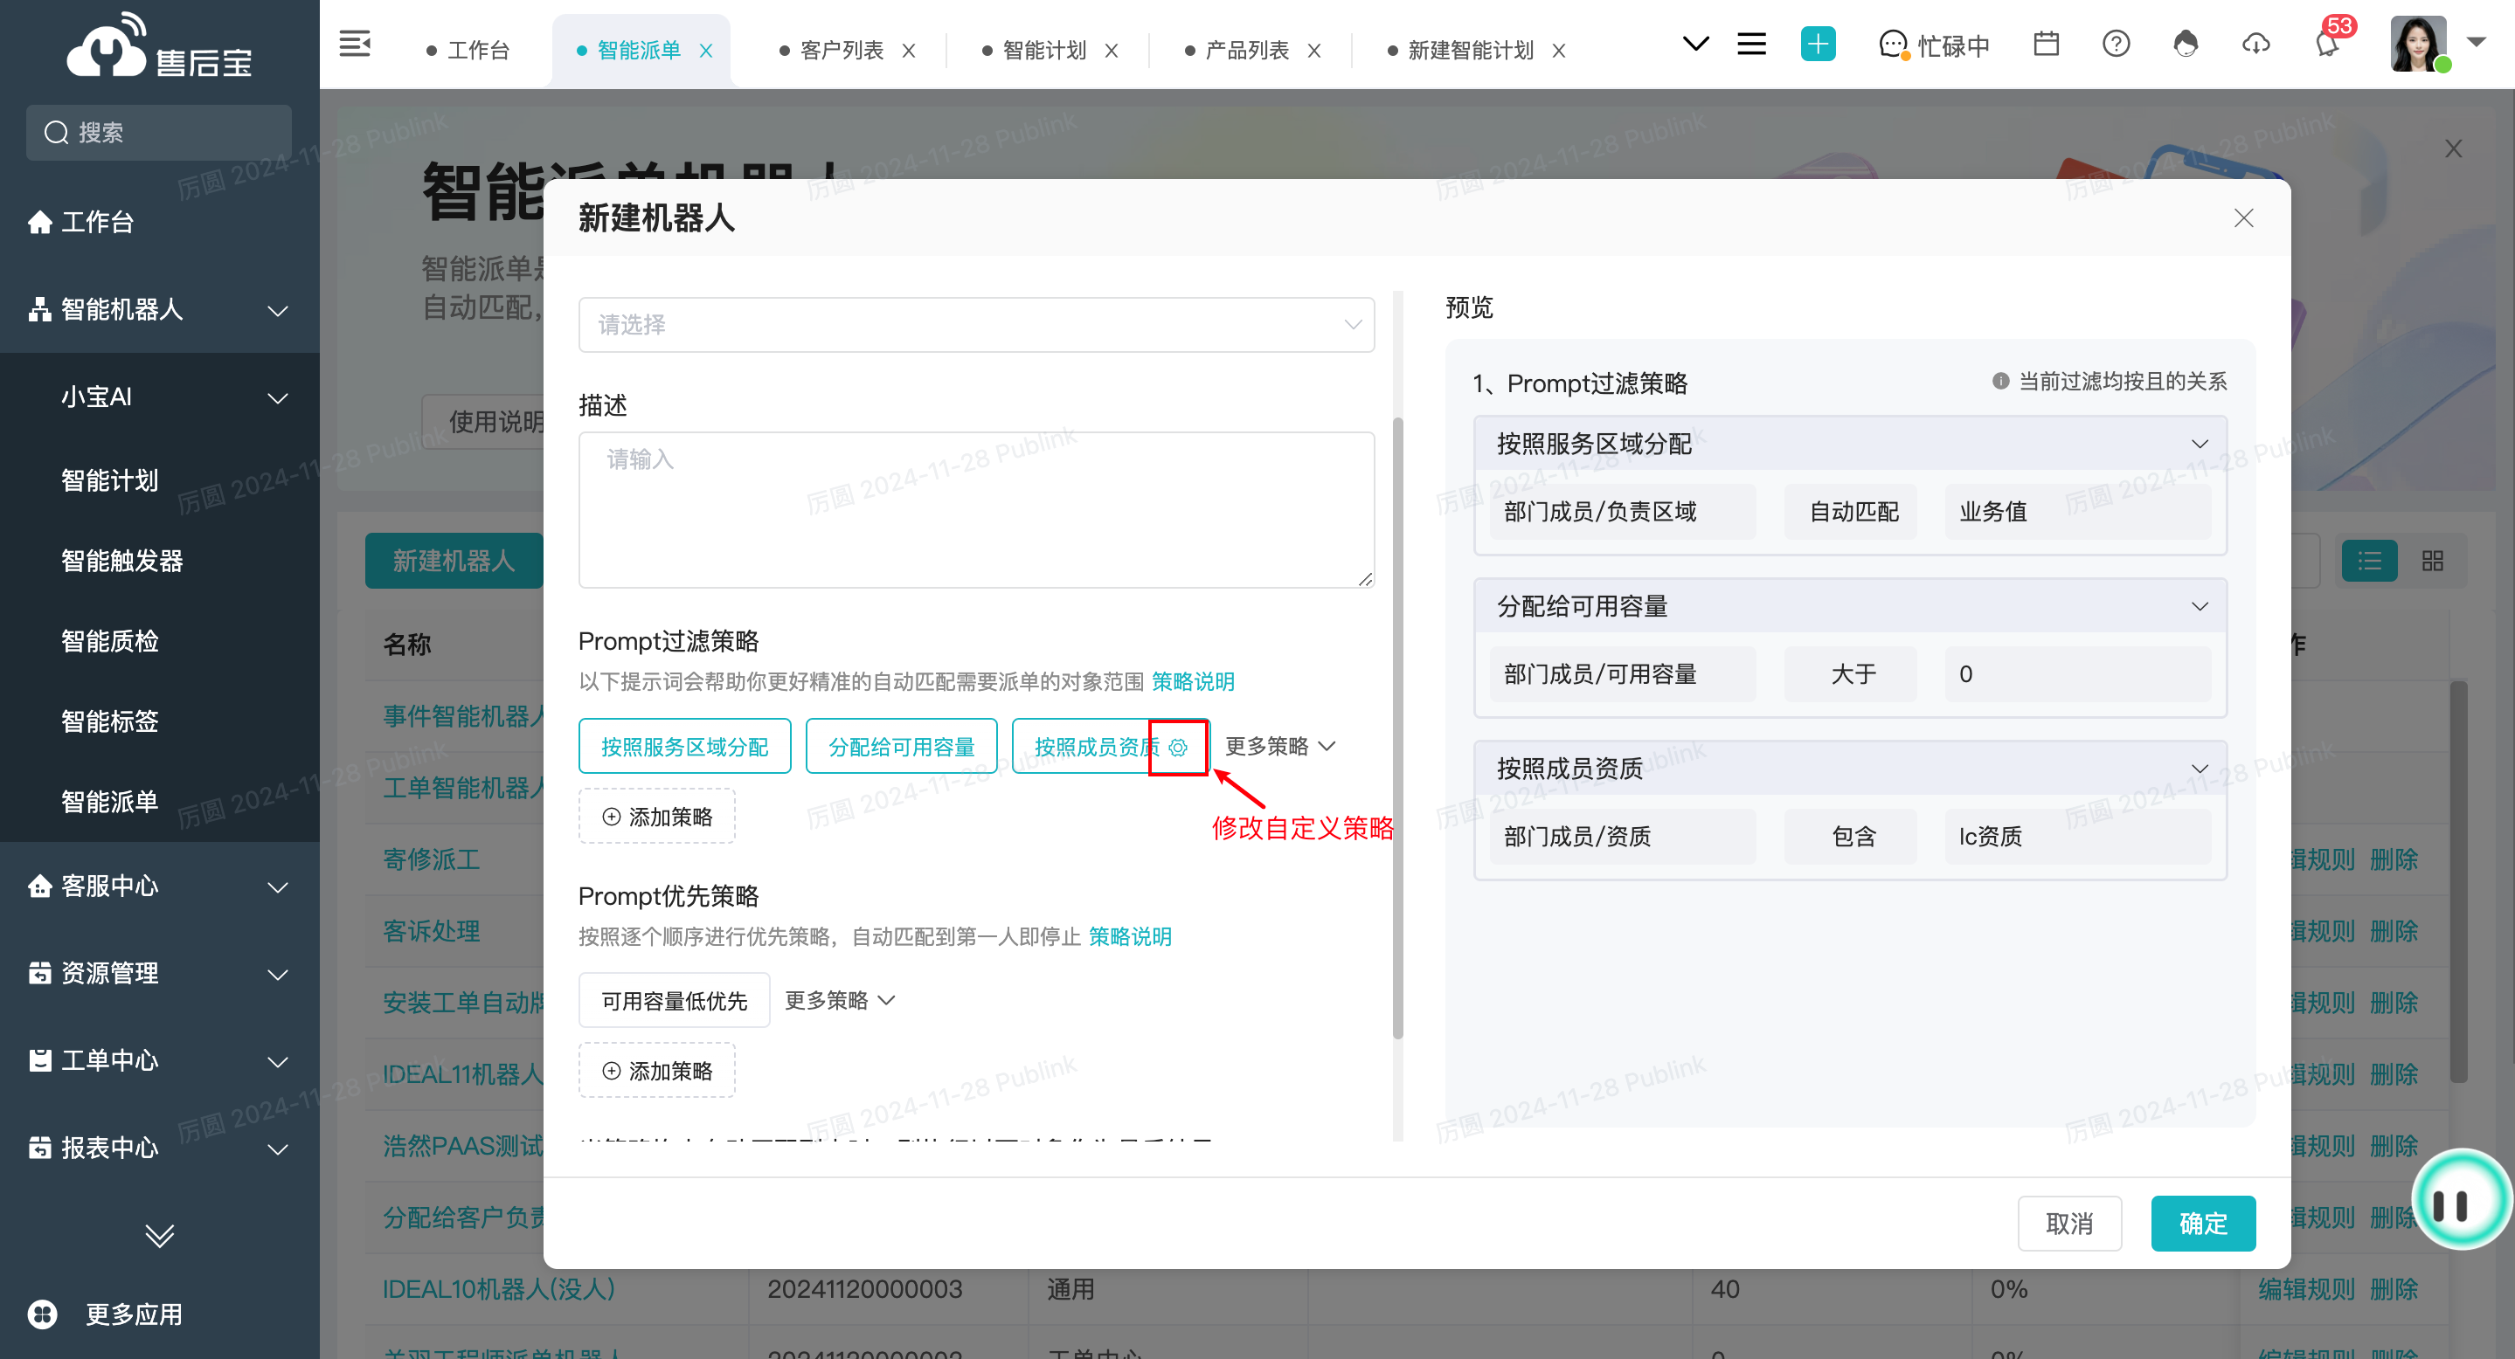The height and width of the screenshot is (1359, 2515).
Task: Open notifications bell with 53 badge
Action: [2327, 44]
